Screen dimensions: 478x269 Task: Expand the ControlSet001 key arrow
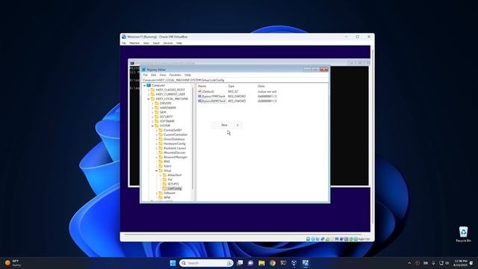pos(156,130)
